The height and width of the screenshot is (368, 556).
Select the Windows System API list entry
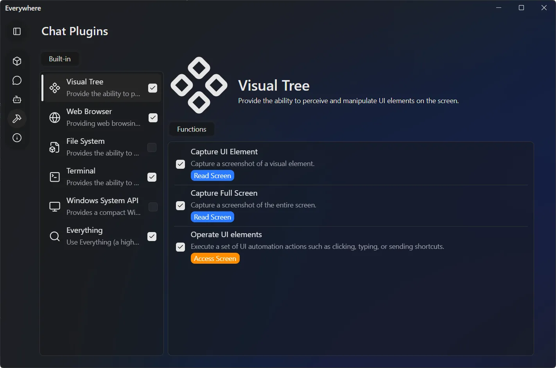tap(102, 206)
